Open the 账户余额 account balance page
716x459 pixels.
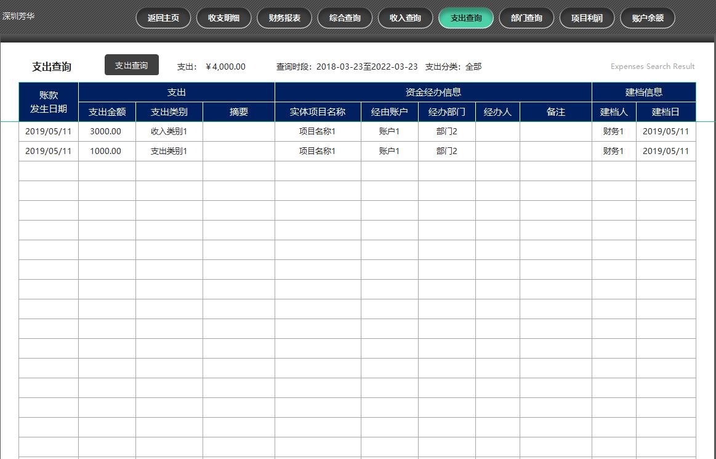[x=647, y=18]
